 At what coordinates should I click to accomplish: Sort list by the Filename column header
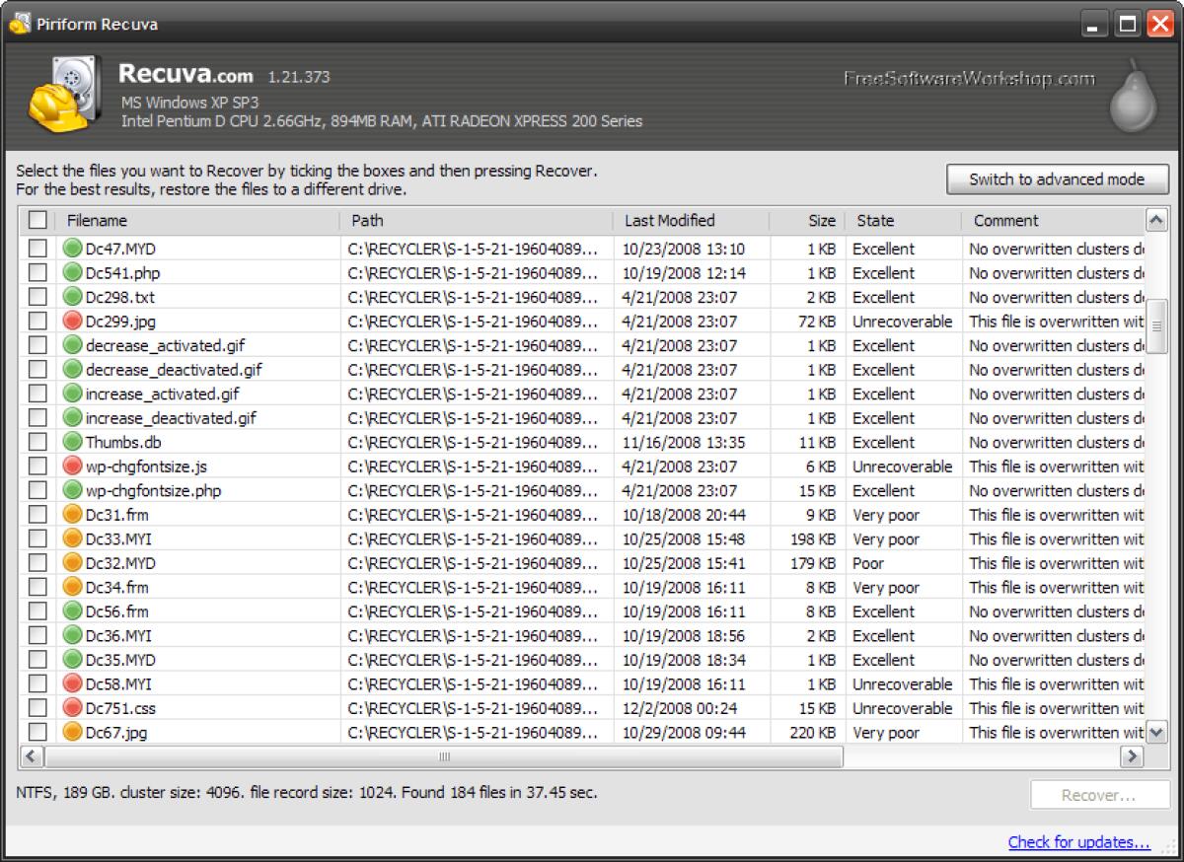97,221
